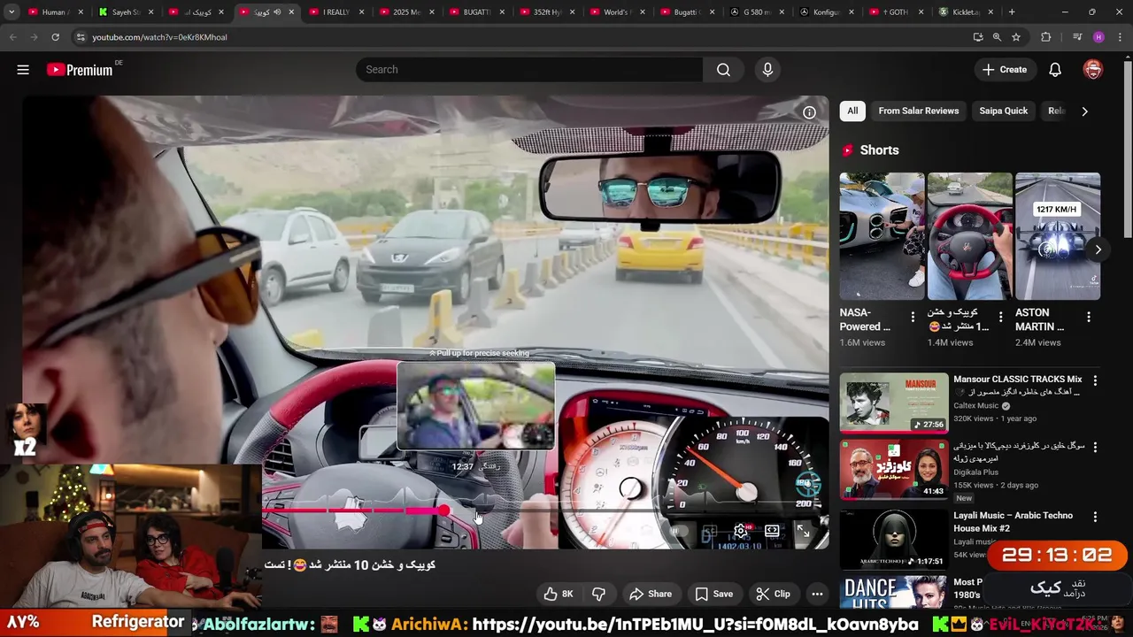Open options menu for ASTON MARTIN short

click(1089, 317)
